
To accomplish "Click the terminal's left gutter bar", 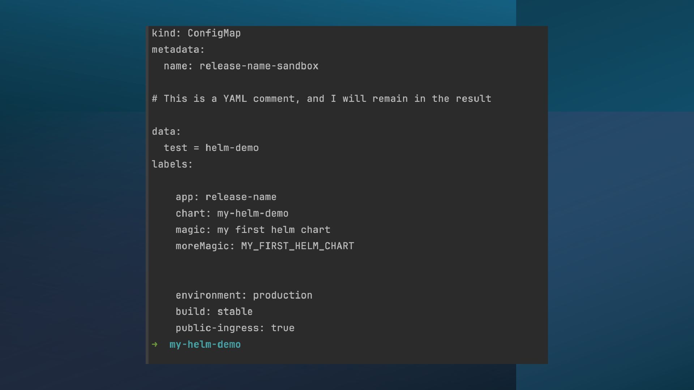I will [147, 195].
